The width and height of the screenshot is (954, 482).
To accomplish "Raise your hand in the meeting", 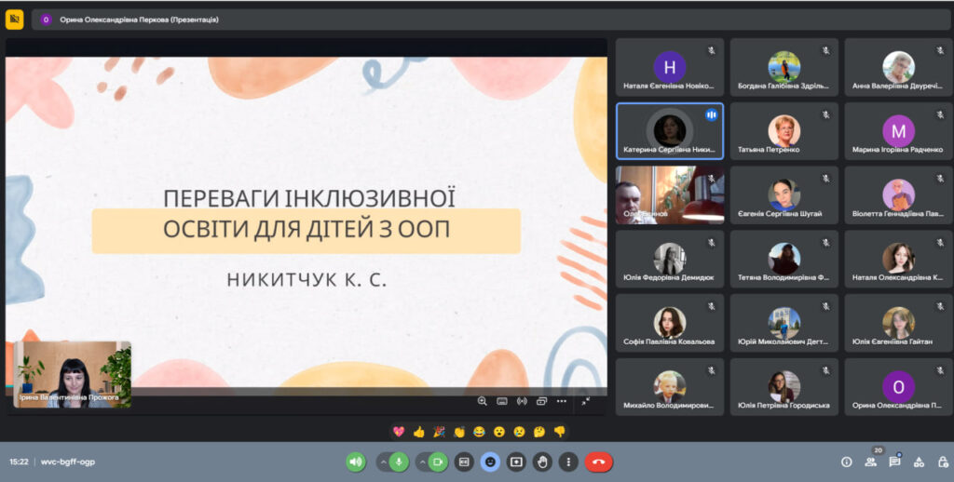I will [x=543, y=462].
